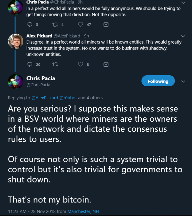Open the Manchester, NH location link
Screen dimensions: 192x216
coord(83,211)
